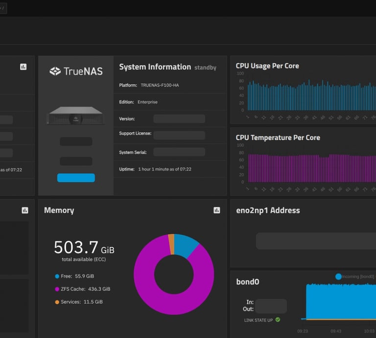Click the blue button under server image
Viewport: 376px width, 338px height.
(76, 178)
